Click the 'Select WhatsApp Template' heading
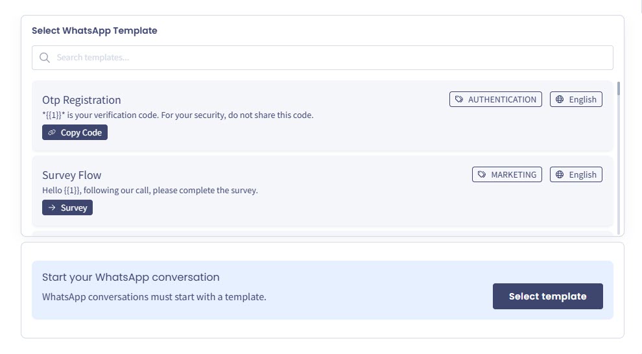This screenshot has width=642, height=354. [95, 30]
